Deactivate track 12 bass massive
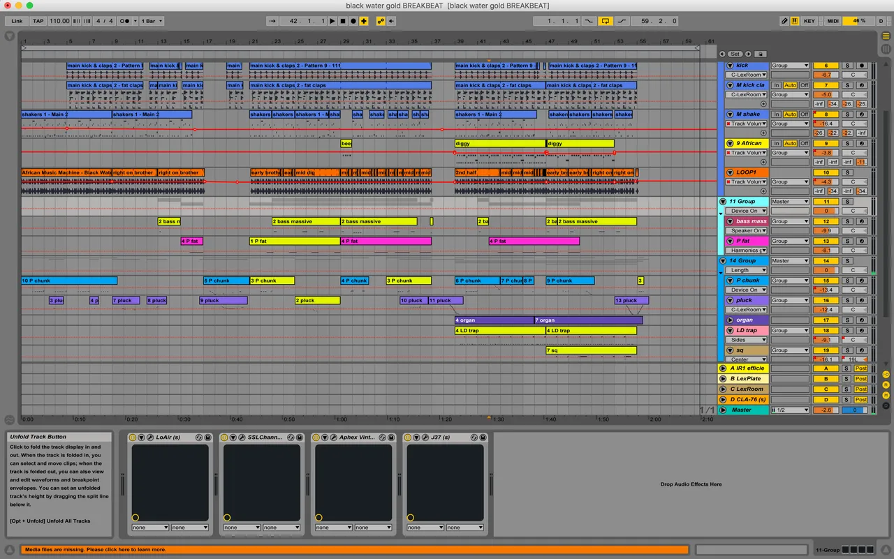This screenshot has width=894, height=559. 826,221
